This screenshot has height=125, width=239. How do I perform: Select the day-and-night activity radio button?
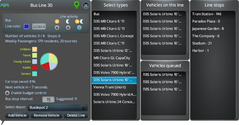pyautogui.click(x=79, y=28)
